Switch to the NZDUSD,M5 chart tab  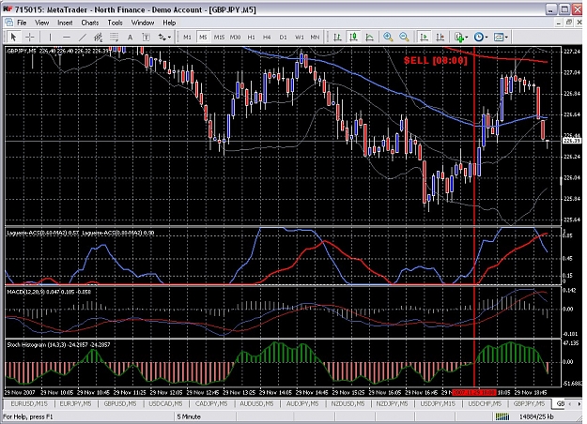click(348, 403)
